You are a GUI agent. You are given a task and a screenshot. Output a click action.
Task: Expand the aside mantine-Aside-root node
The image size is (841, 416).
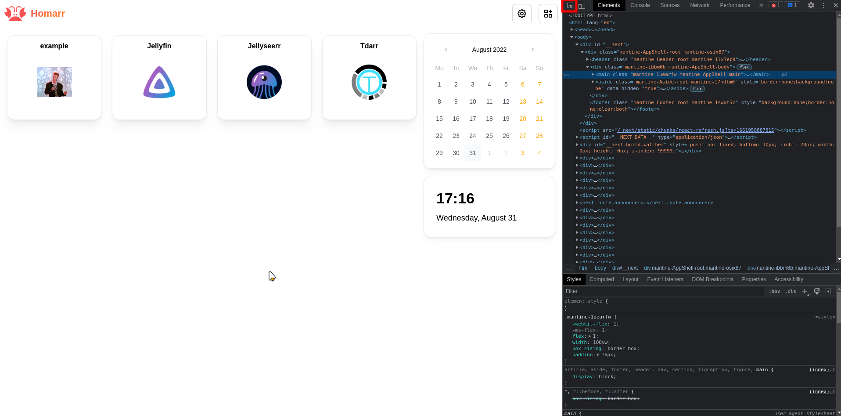[593, 82]
